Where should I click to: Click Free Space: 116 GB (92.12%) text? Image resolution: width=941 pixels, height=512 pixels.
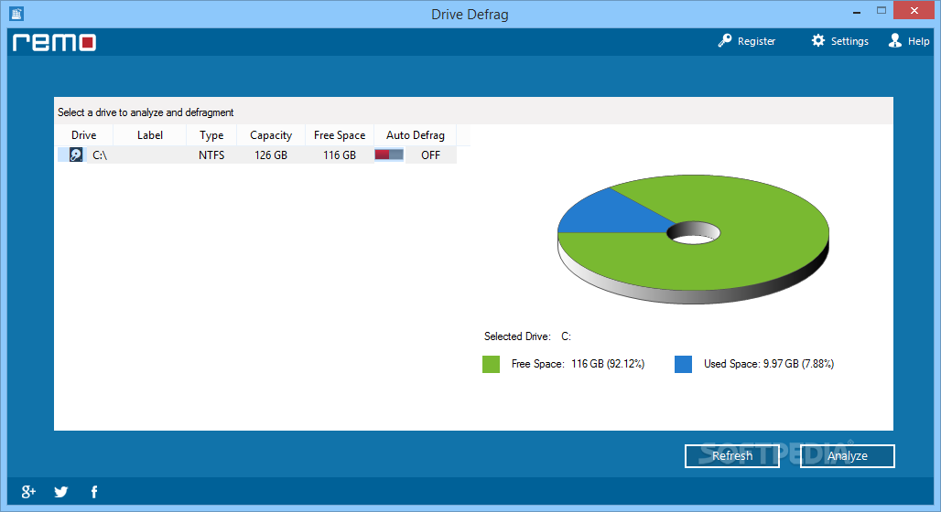(578, 364)
